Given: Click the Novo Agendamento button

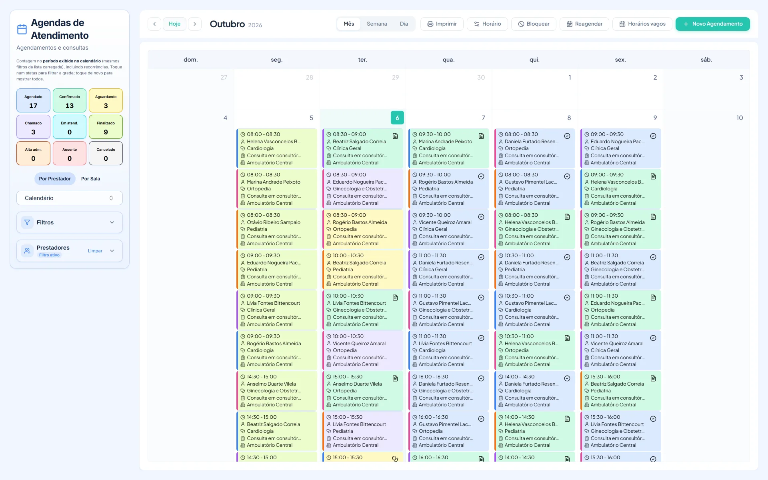Looking at the screenshot, I should click(713, 24).
